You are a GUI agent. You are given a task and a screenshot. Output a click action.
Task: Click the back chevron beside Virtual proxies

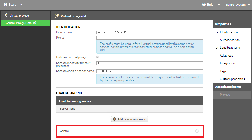click(x=6, y=15)
